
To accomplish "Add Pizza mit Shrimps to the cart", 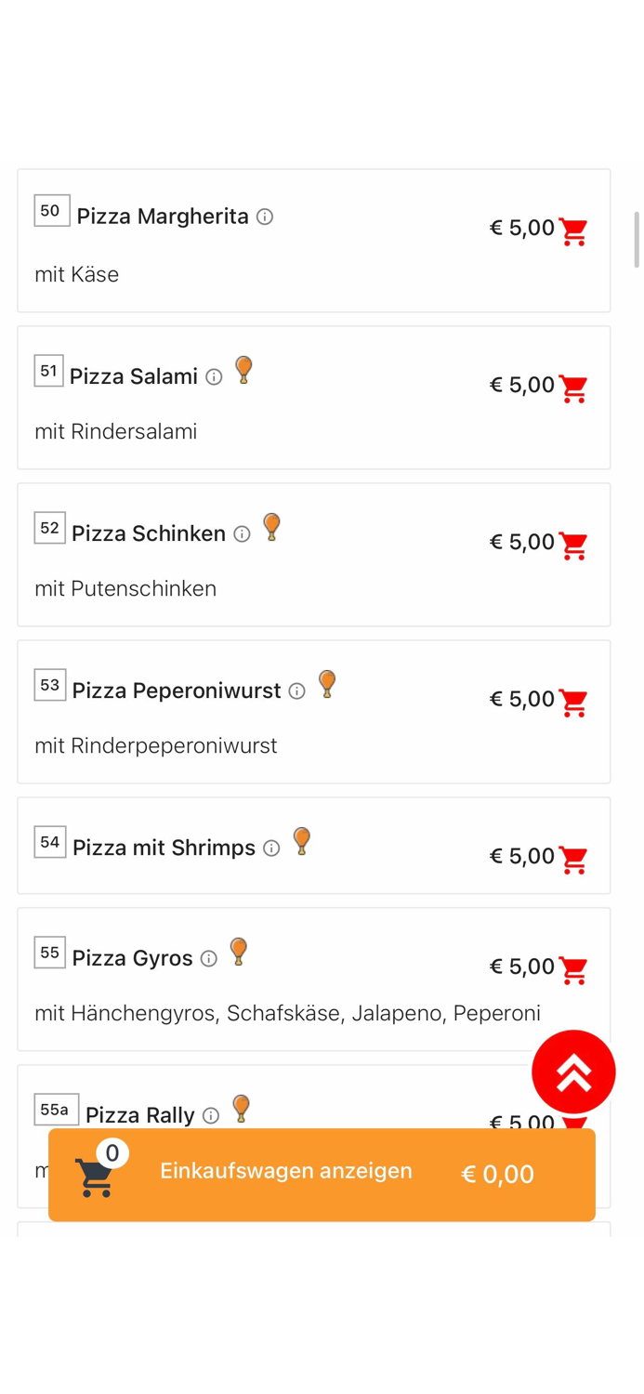I will (573, 861).
